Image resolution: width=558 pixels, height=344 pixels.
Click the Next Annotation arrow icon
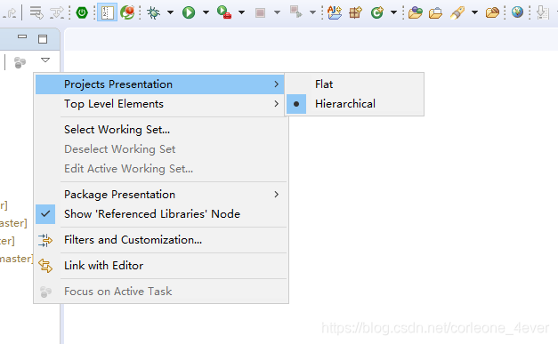[x=542, y=12]
